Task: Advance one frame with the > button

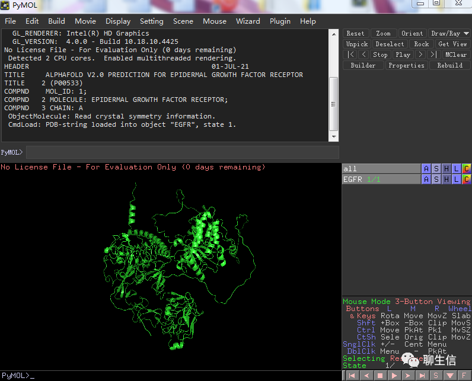Action: 420,55
